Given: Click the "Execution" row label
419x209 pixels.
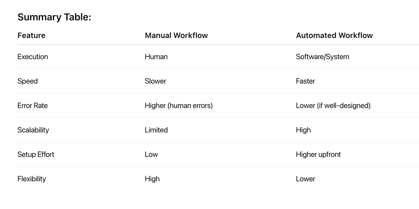Looking at the screenshot, I should pyautogui.click(x=33, y=57).
